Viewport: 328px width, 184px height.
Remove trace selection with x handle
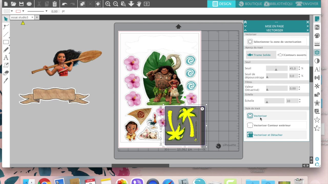pos(202,109)
